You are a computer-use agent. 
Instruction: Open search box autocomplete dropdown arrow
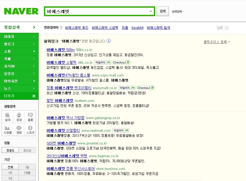pos(151,11)
